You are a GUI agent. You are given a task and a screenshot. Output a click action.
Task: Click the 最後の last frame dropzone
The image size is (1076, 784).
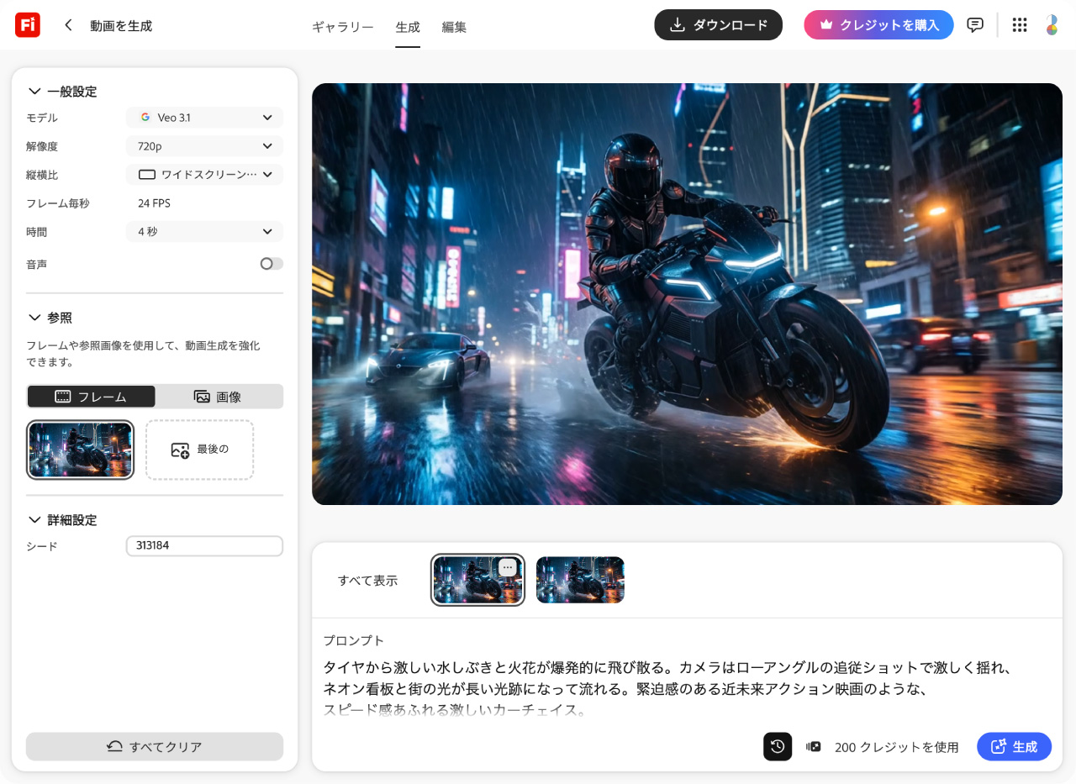[x=199, y=450]
